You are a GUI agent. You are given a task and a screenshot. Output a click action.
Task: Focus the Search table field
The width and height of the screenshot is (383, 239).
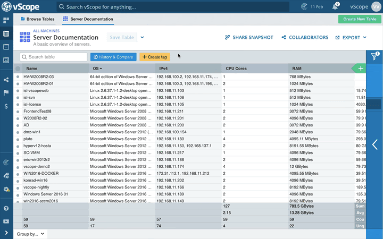point(54,57)
